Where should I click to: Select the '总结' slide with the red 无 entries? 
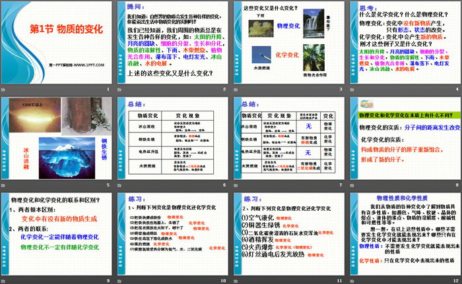pyautogui.click(x=288, y=141)
